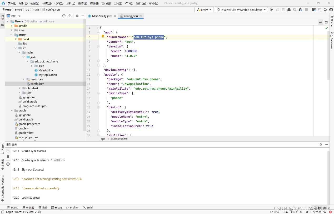Open project panel settings gear
The height and width of the screenshot is (214, 334).
(77, 16)
